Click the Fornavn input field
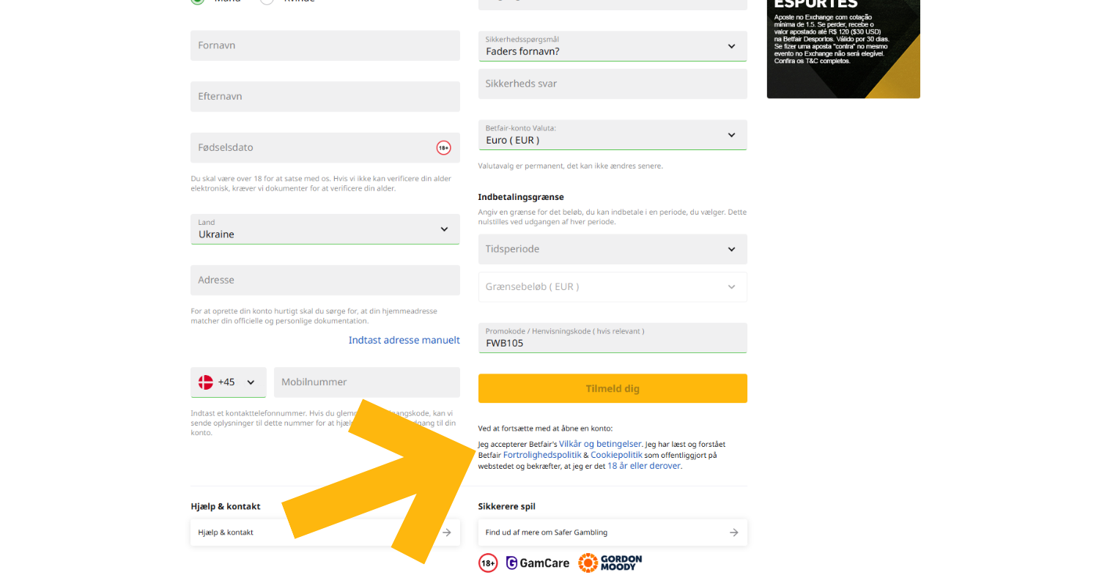Viewport: 1099px width, 586px height. [x=325, y=45]
